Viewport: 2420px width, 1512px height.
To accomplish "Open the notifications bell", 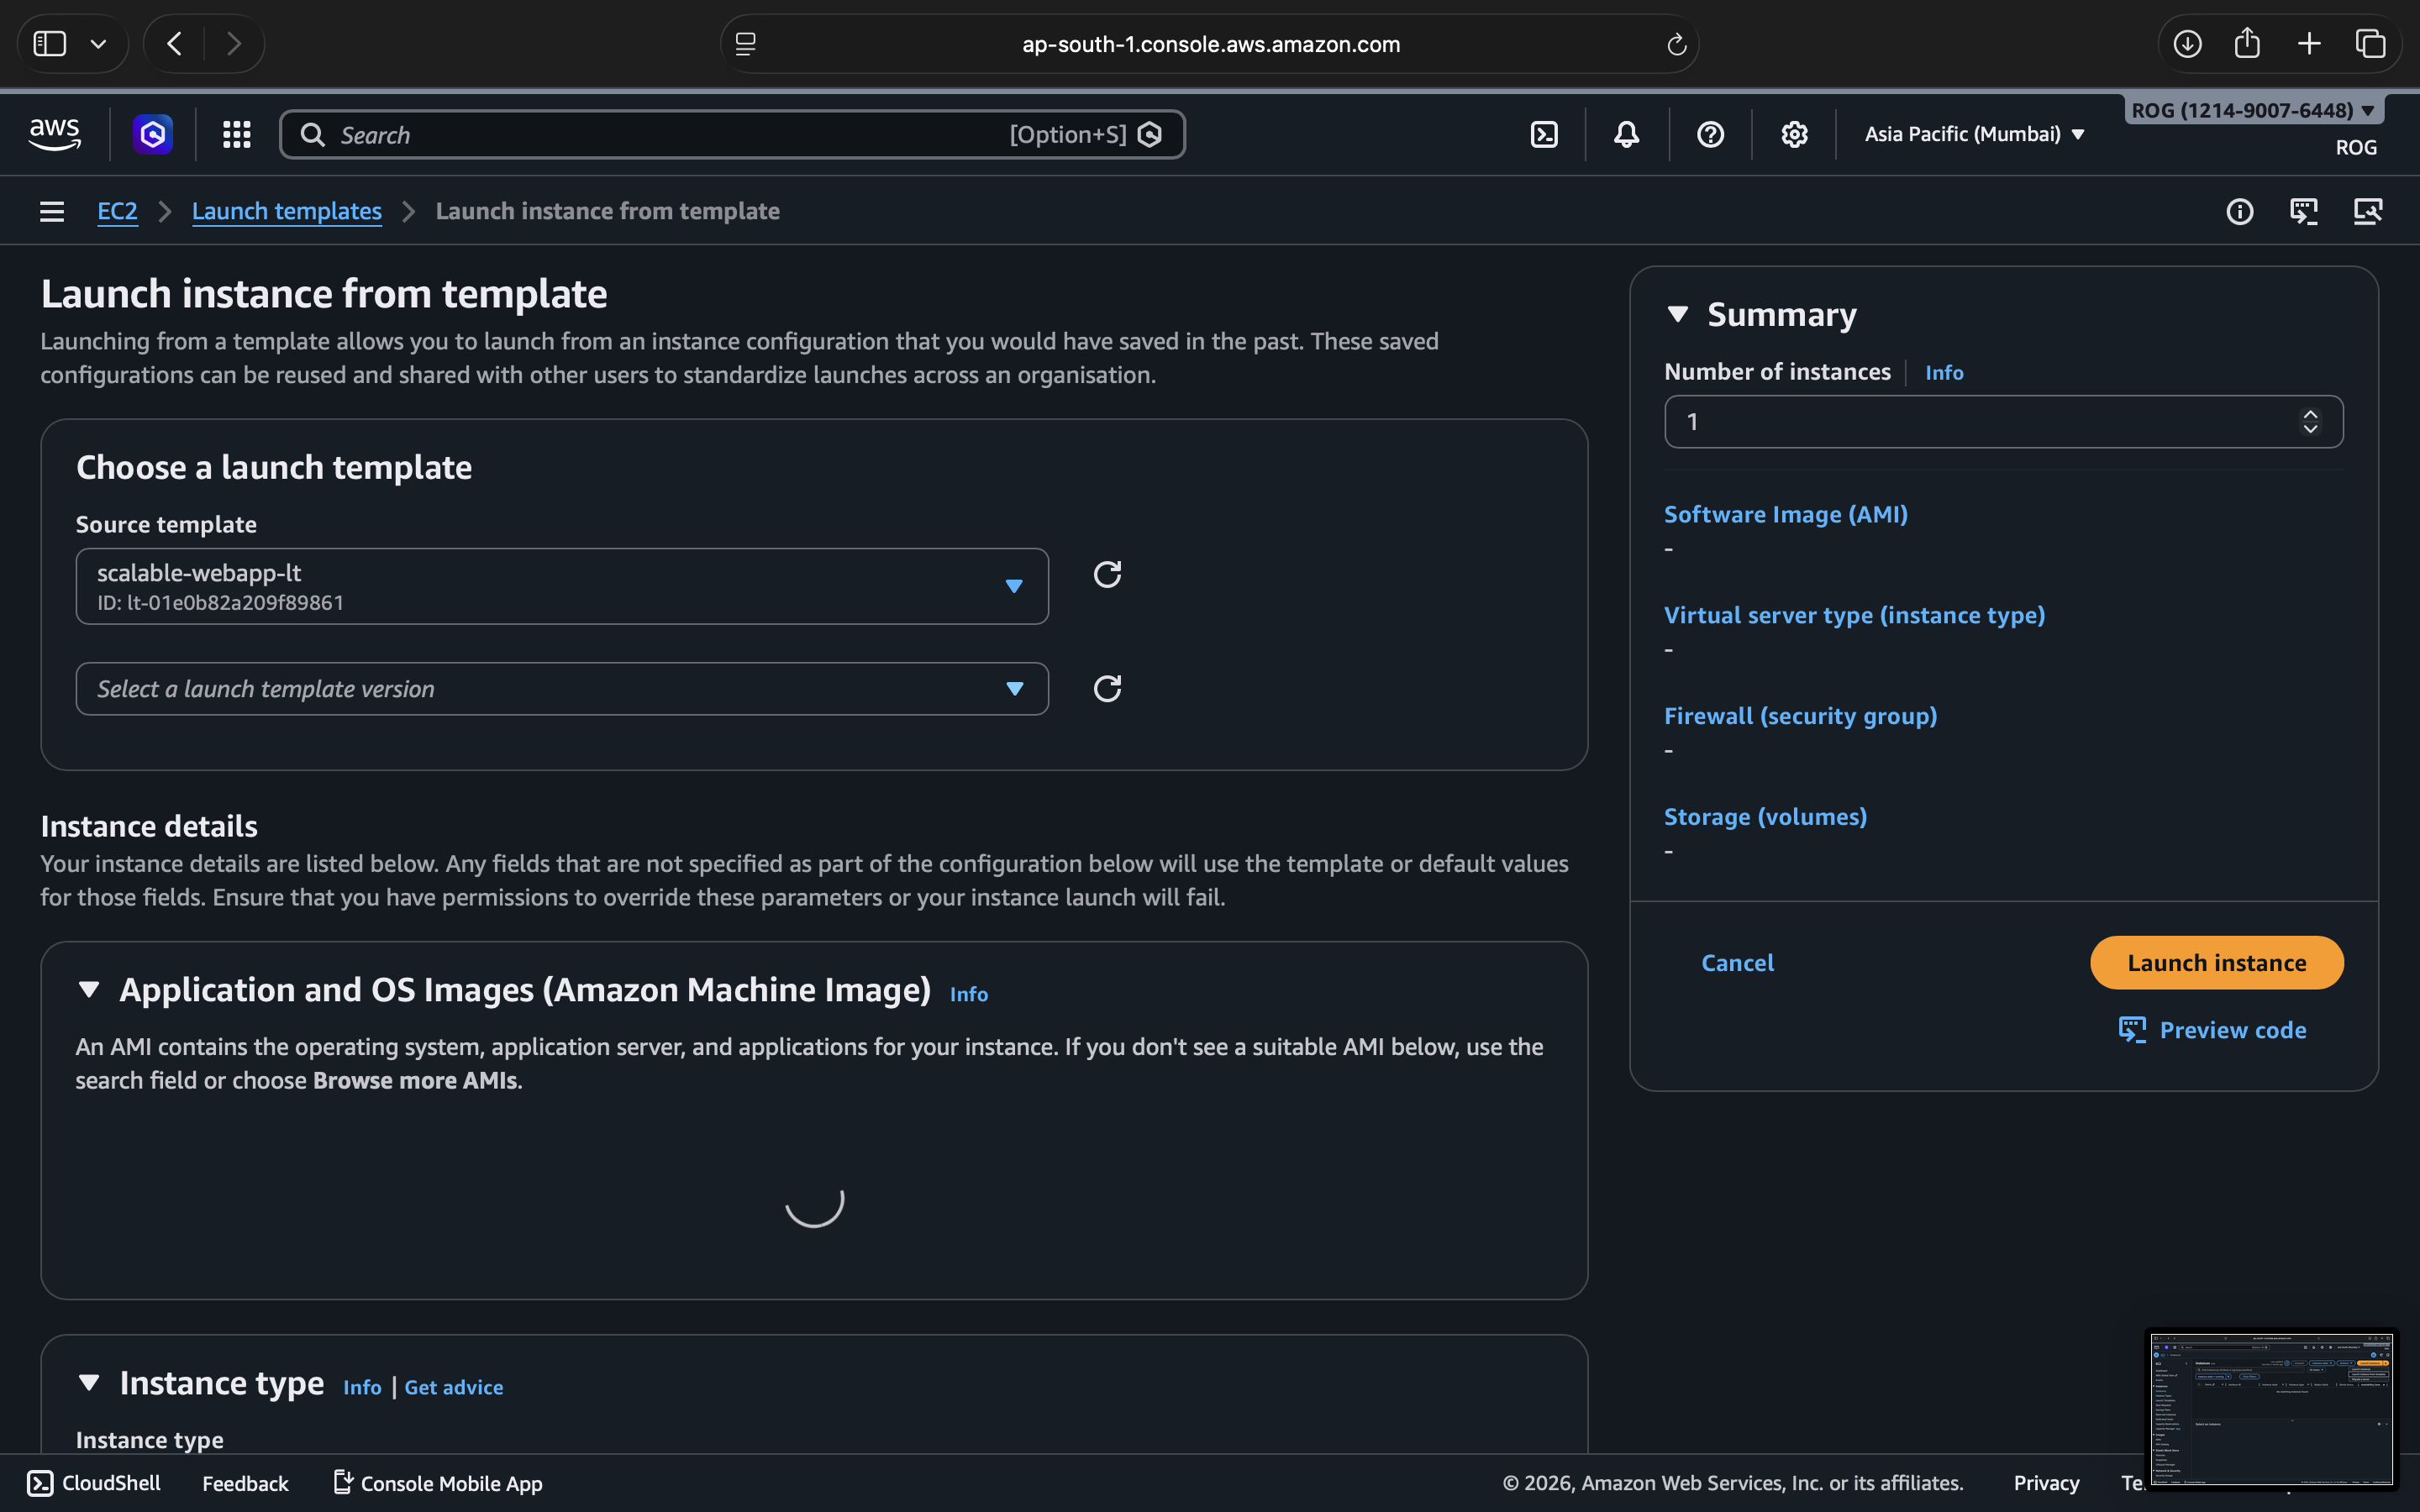I will (1626, 134).
